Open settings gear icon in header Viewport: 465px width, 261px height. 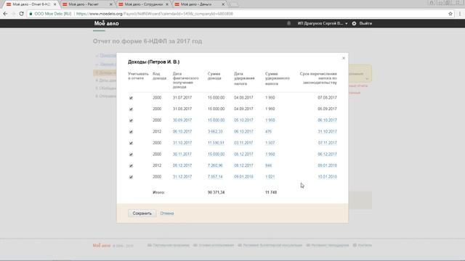pyautogui.click(x=354, y=23)
